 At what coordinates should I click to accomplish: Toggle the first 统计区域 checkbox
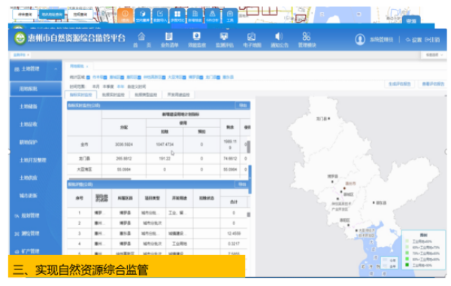click(x=88, y=78)
